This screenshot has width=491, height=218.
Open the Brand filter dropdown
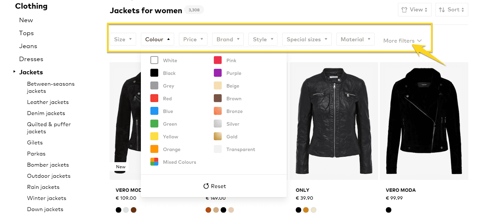point(228,39)
